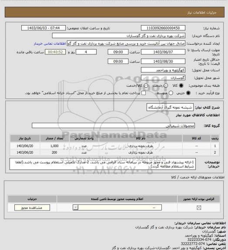228x250 pixels.
Task: Click the delivery city field گچساران
Action: point(163,78)
